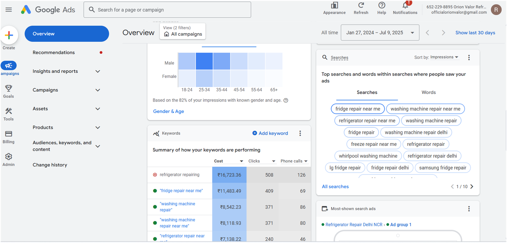Select the "refrigerator repair near me" search chip

coord(367,121)
